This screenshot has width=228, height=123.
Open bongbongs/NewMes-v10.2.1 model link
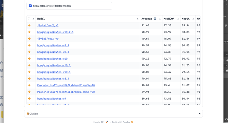tap(55, 32)
